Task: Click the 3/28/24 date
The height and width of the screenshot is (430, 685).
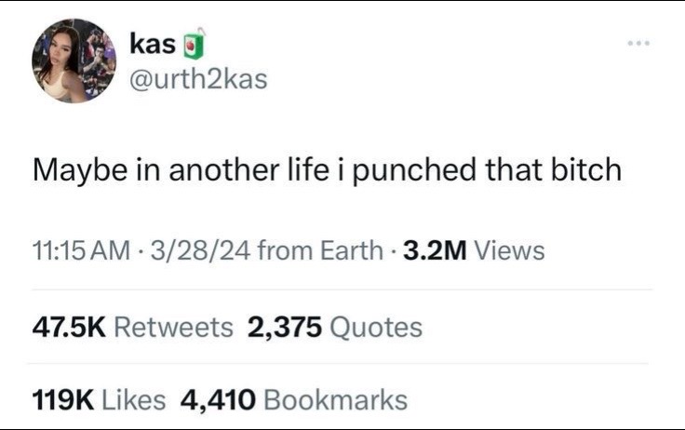Action: coord(200,251)
